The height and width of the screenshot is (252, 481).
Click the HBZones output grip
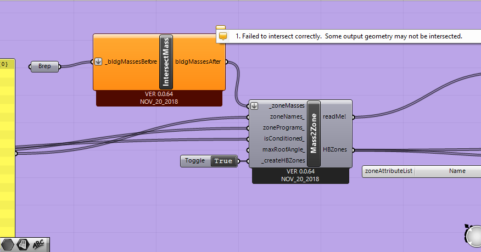pos(354,150)
